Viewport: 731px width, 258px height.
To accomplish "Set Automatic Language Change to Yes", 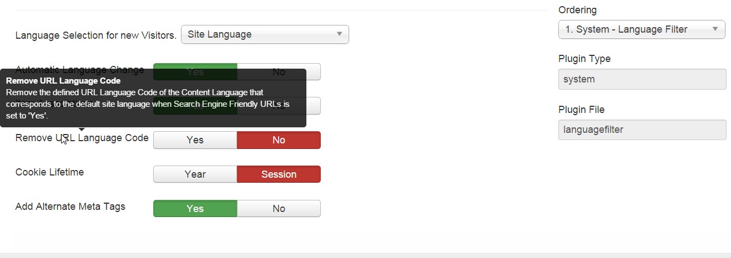I will (195, 72).
